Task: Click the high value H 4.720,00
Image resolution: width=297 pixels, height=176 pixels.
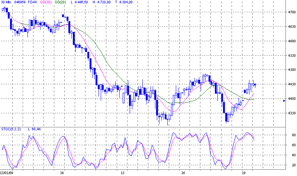Action: [102, 2]
